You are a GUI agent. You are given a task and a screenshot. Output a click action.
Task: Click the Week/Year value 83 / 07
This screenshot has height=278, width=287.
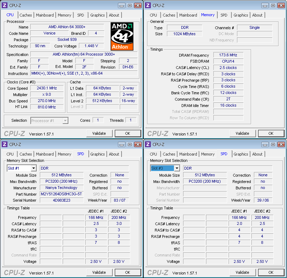tap(120, 201)
